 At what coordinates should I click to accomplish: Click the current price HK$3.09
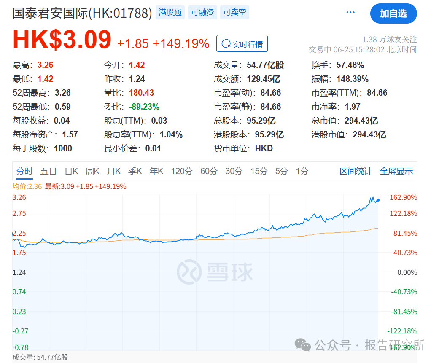tap(62, 40)
